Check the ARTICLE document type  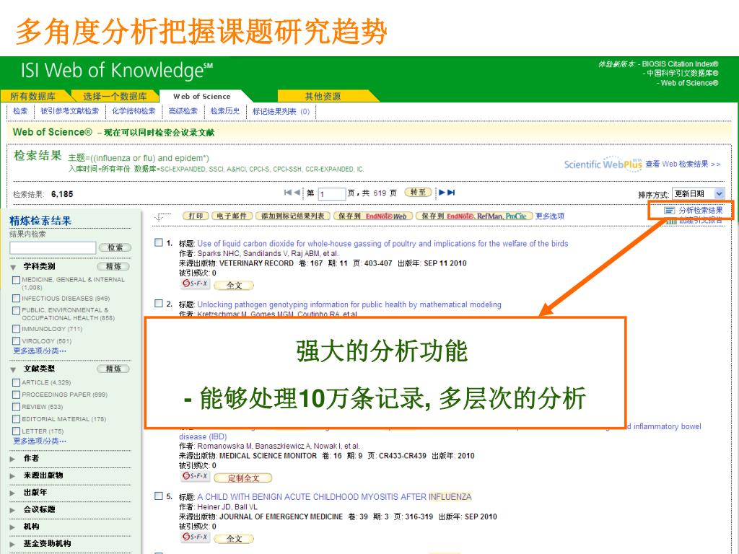coord(16,382)
